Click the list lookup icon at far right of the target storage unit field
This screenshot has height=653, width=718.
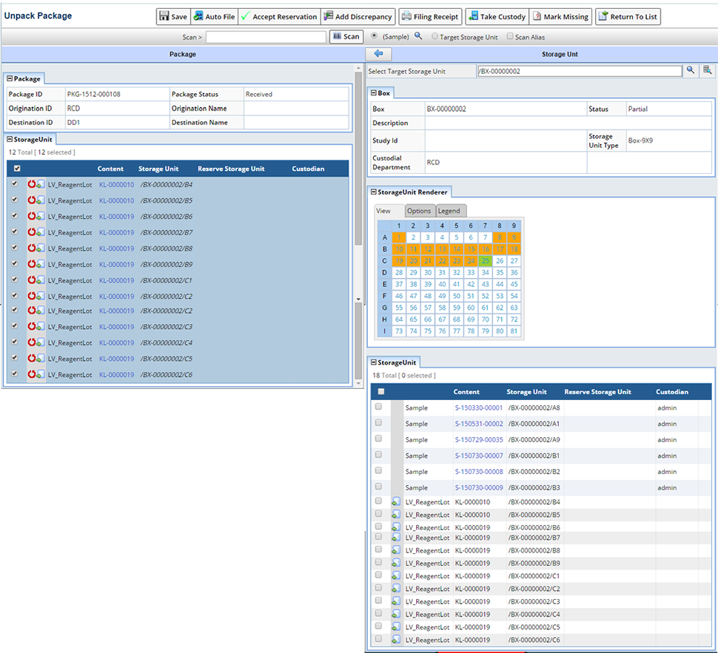tap(708, 70)
